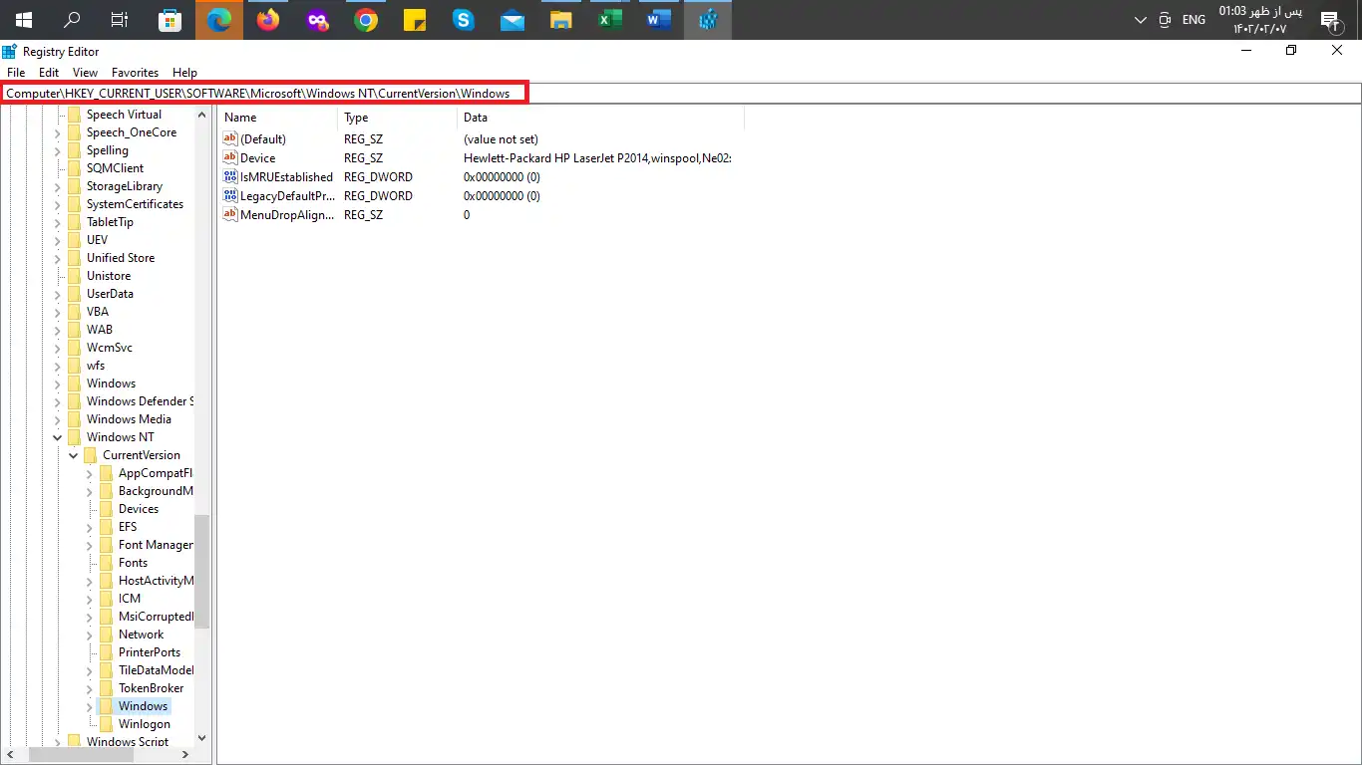Expand the Speech_OneCore key arrow
Image resolution: width=1362 pixels, height=765 pixels.
tap(58, 132)
